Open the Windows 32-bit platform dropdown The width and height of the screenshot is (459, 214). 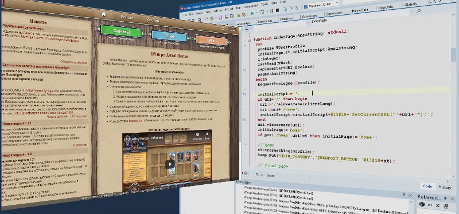[x=337, y=3]
